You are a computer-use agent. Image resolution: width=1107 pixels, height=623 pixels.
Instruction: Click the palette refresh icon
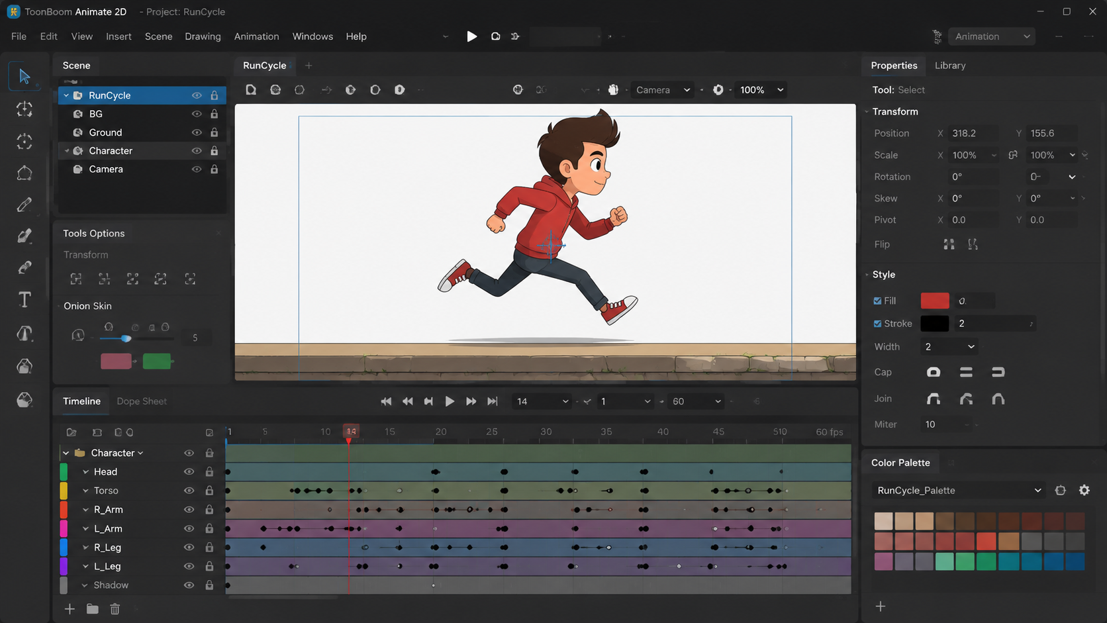[1061, 491]
